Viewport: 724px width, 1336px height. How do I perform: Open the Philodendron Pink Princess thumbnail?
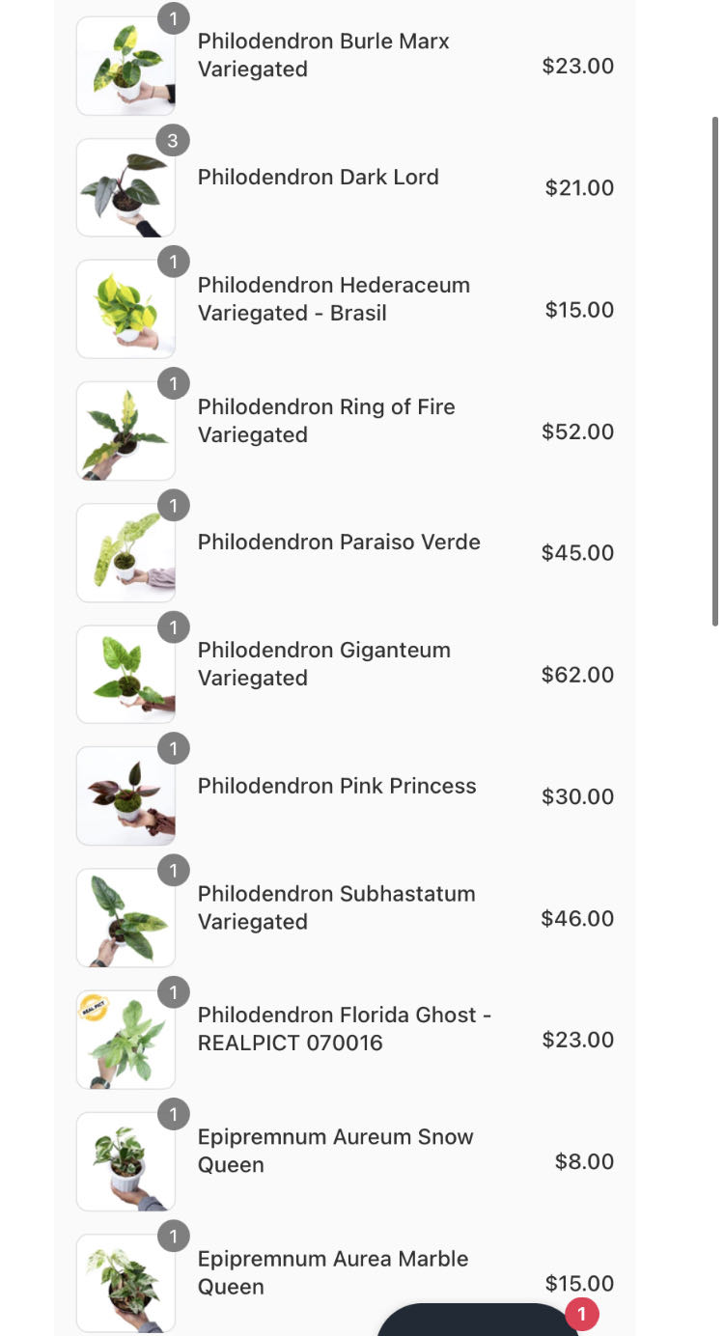click(125, 796)
